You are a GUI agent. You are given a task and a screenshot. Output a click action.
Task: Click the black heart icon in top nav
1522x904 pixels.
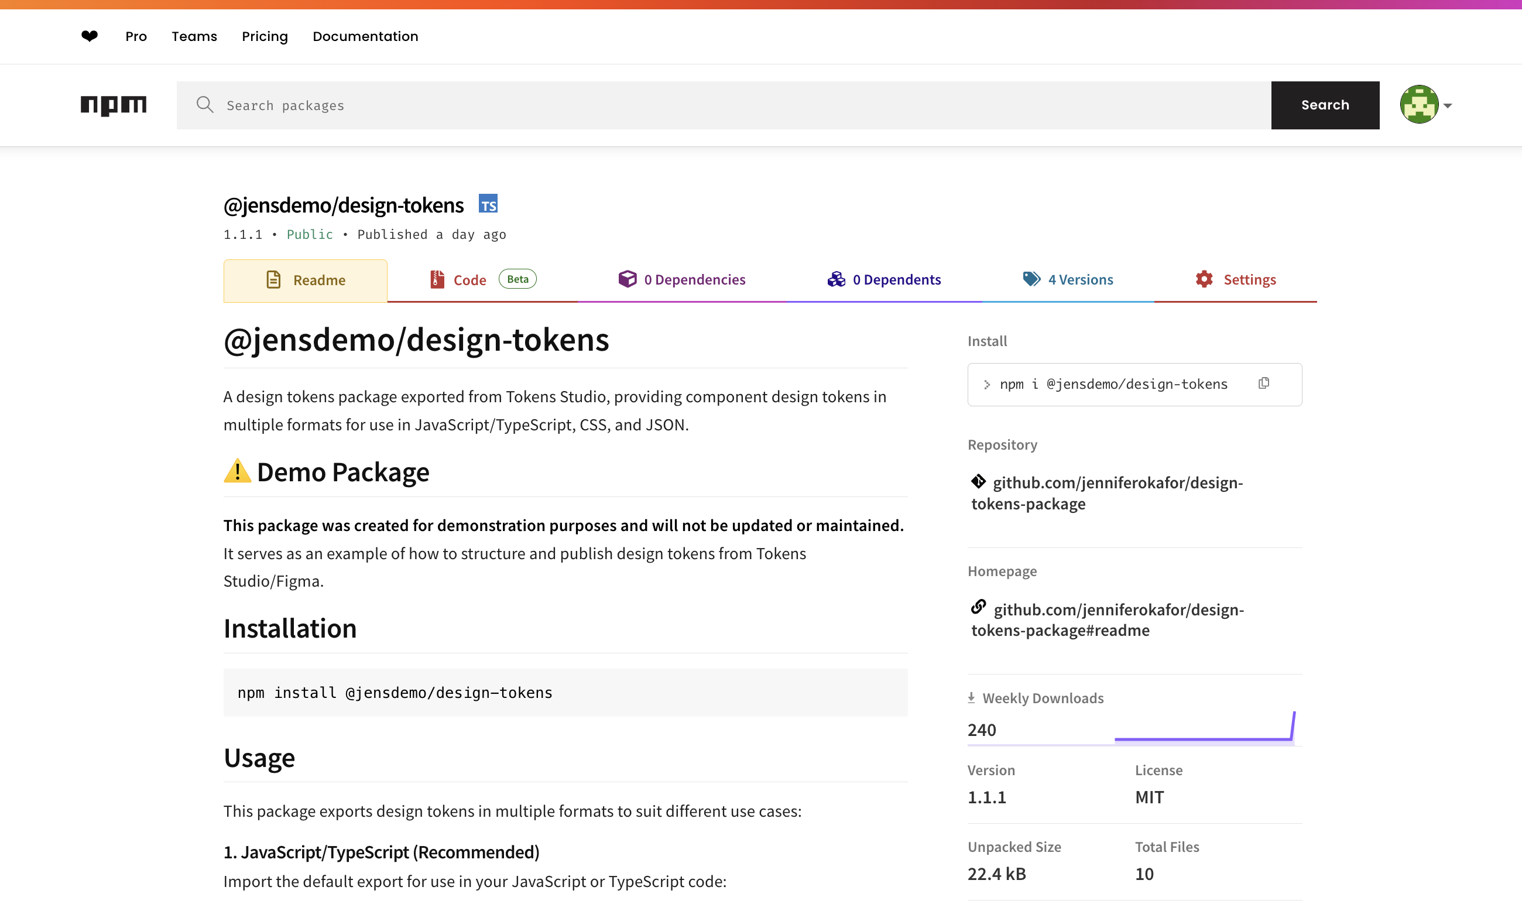pyautogui.click(x=90, y=36)
